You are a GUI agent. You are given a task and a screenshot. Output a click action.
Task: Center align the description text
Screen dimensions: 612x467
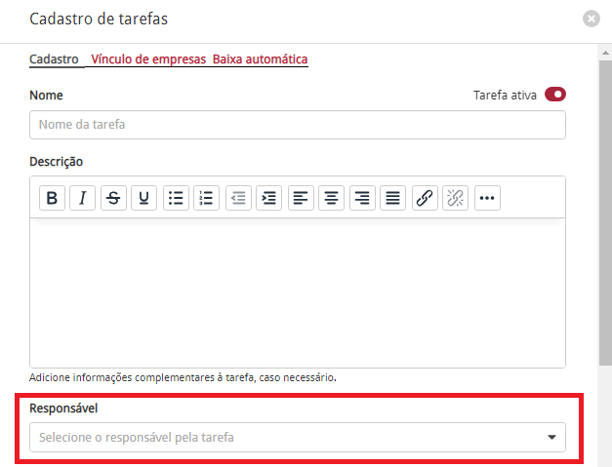tap(331, 198)
